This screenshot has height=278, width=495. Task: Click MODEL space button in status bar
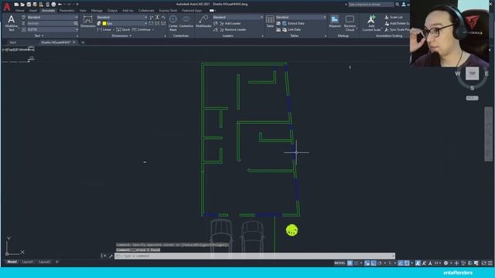(340, 263)
